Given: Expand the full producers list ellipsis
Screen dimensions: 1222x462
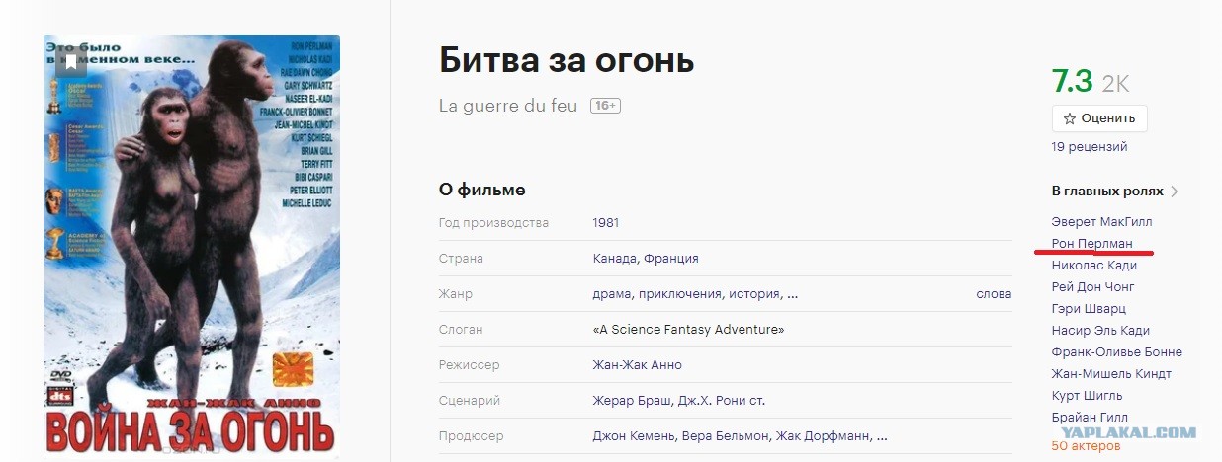Looking at the screenshot, I should 881,436.
